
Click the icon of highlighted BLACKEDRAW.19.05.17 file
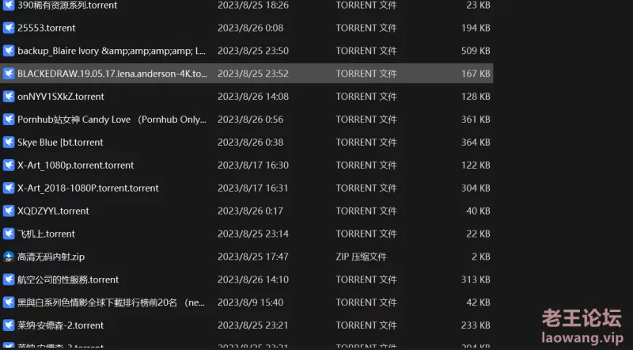[9, 74]
